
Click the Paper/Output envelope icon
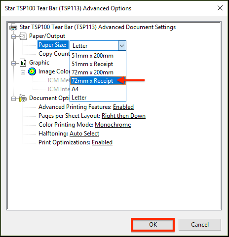(23, 36)
